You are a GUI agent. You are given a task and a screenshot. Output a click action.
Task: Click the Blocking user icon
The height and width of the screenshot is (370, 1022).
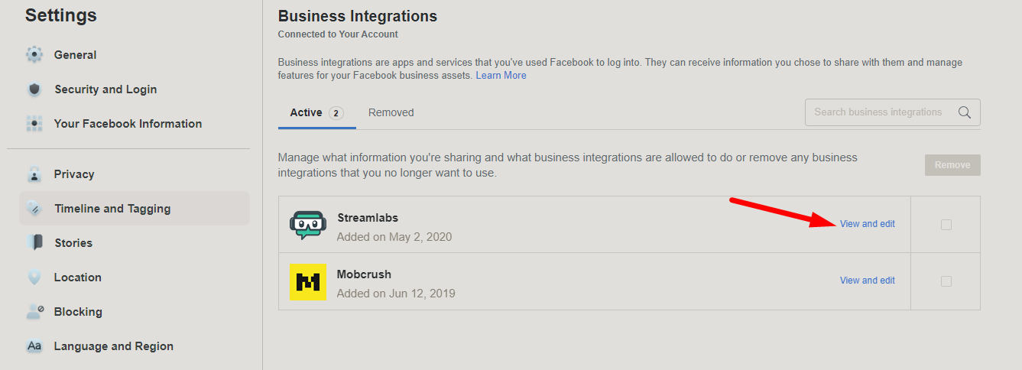click(x=34, y=312)
